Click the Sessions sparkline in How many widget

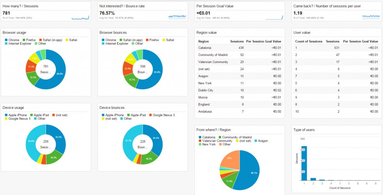pyautogui.click(x=80, y=17)
